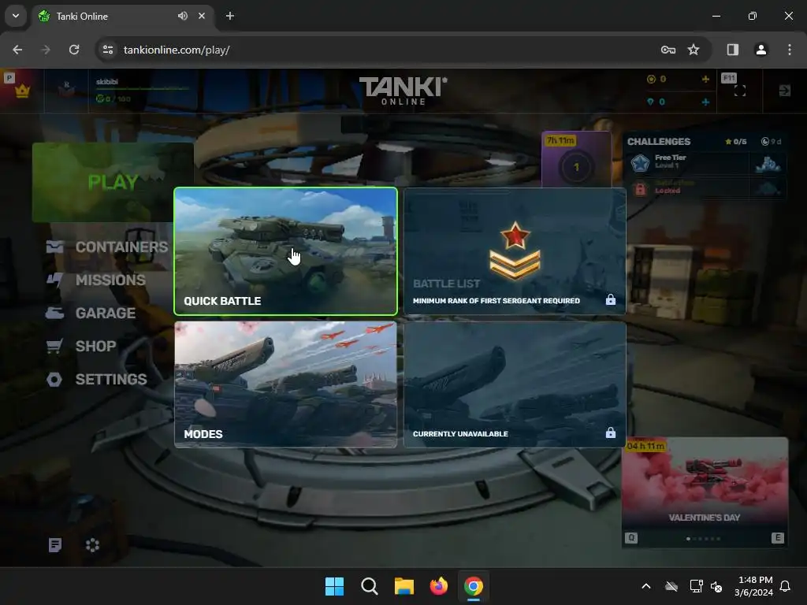Go back in browser history
807x605 pixels.
click(x=17, y=50)
